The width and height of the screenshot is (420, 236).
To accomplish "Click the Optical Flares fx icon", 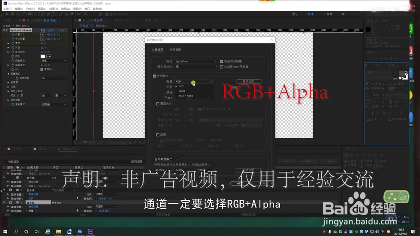I will pos(8,30).
